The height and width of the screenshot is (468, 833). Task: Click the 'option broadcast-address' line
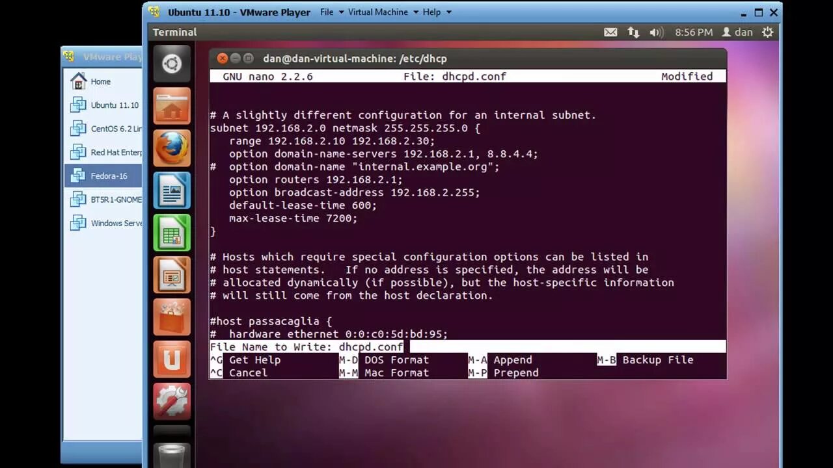354,192
